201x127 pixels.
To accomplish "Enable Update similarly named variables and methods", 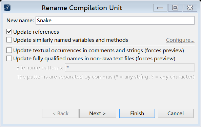I will click(x=9, y=40).
